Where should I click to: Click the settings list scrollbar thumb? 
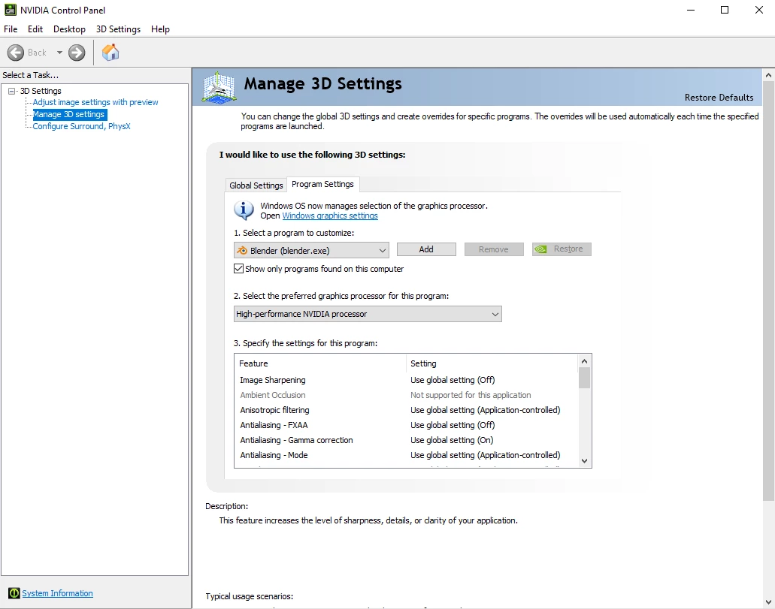(x=584, y=378)
